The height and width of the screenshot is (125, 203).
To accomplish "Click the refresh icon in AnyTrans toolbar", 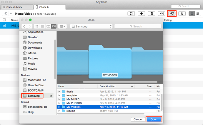I will [x=131, y=13].
